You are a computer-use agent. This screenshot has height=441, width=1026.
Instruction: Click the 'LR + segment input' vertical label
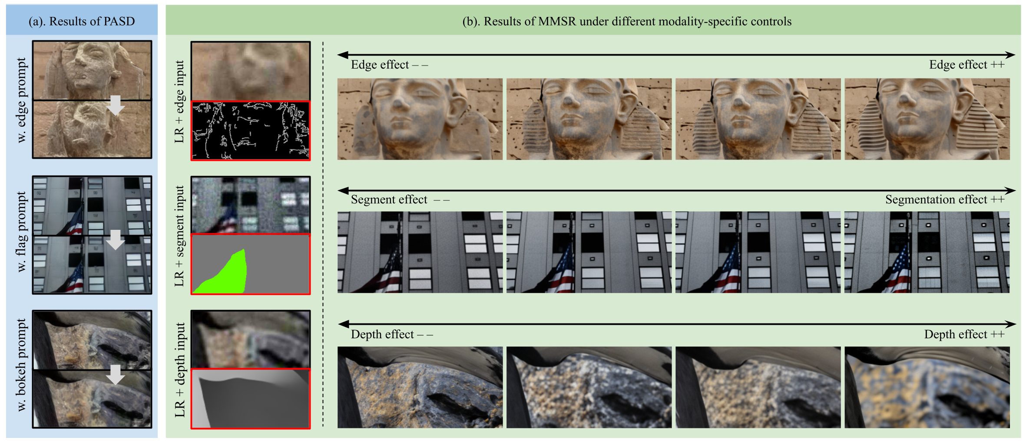(x=179, y=236)
